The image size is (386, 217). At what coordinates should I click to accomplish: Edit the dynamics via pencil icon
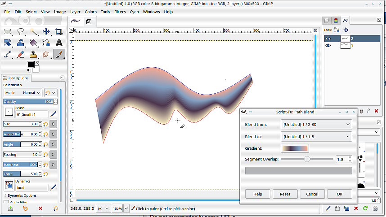tap(53, 187)
